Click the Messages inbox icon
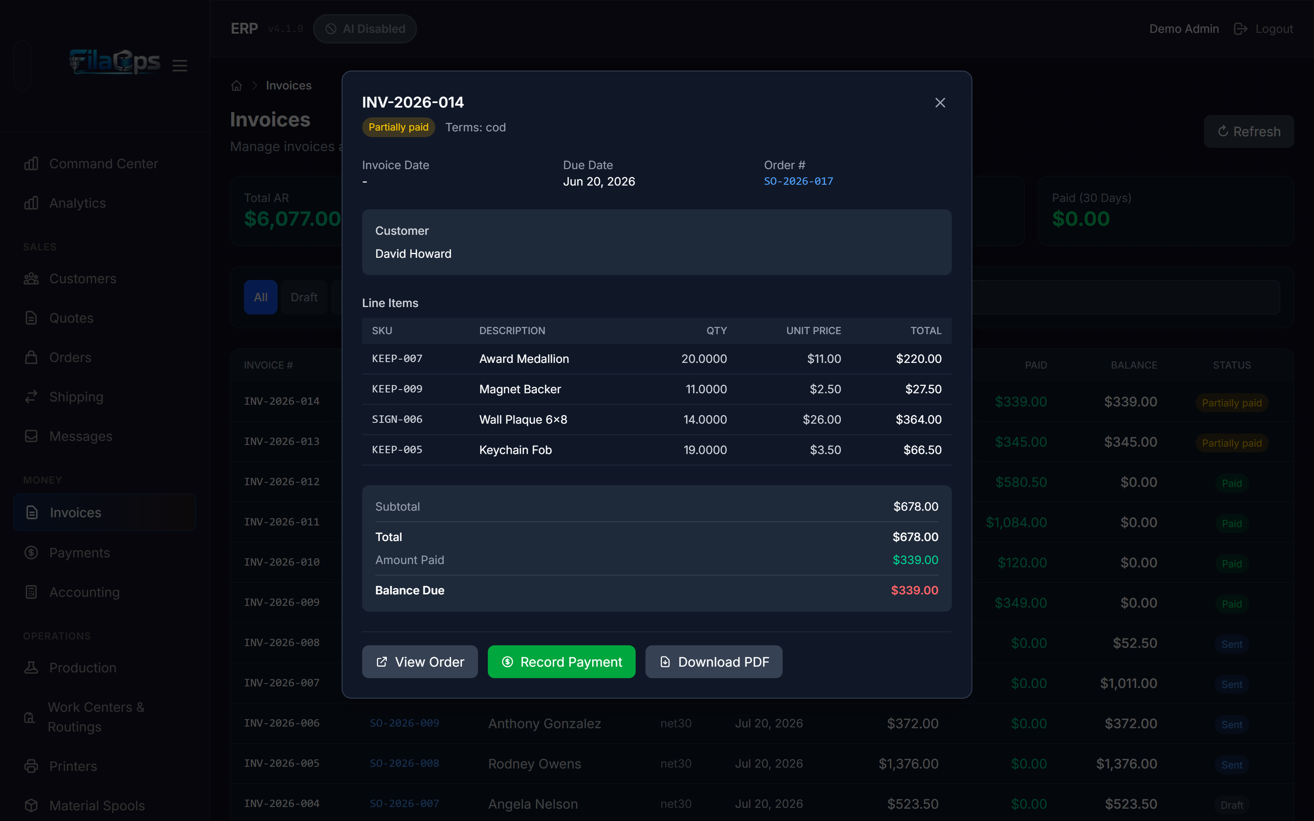The image size is (1314, 821). (32, 436)
